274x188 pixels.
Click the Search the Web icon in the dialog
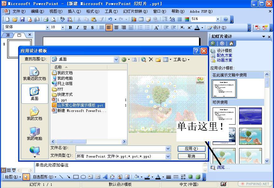point(144,60)
